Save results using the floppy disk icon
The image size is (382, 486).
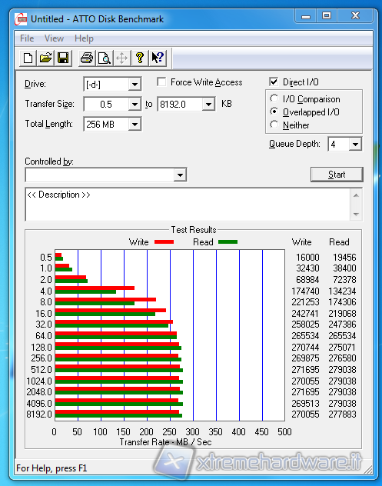pos(63,58)
